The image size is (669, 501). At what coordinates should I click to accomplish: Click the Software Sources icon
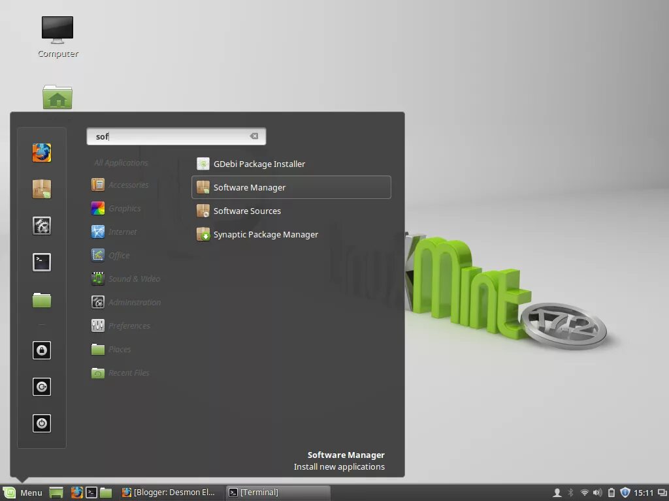click(x=203, y=211)
